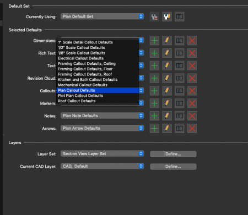Edit Callouts defaults with pencil icon
The height and width of the screenshot is (215, 248).
pos(167,91)
